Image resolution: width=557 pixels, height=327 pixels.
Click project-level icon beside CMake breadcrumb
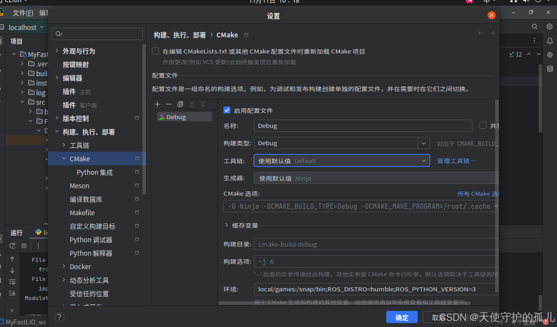(246, 35)
